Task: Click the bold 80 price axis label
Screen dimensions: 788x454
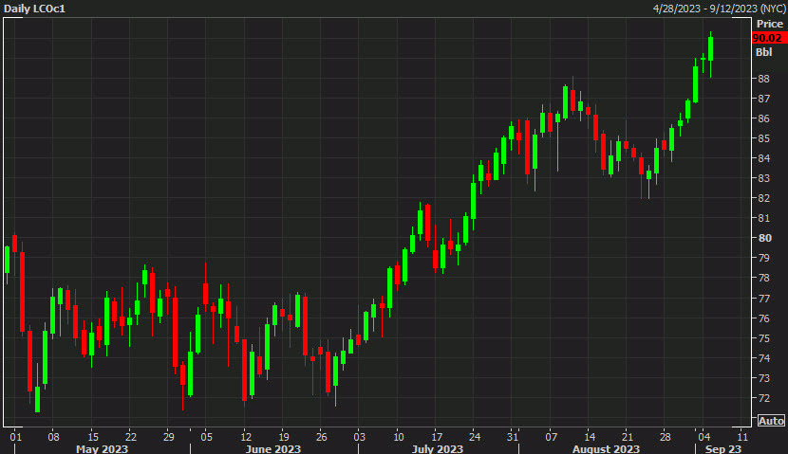Action: 765,238
